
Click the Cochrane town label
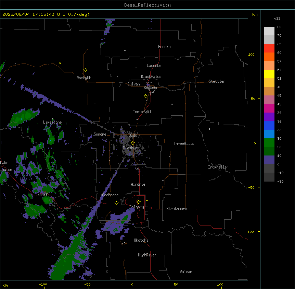[x=110, y=195]
